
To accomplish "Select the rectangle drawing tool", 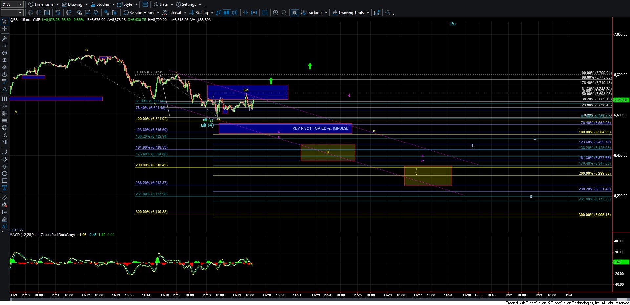I will click(x=5, y=181).
